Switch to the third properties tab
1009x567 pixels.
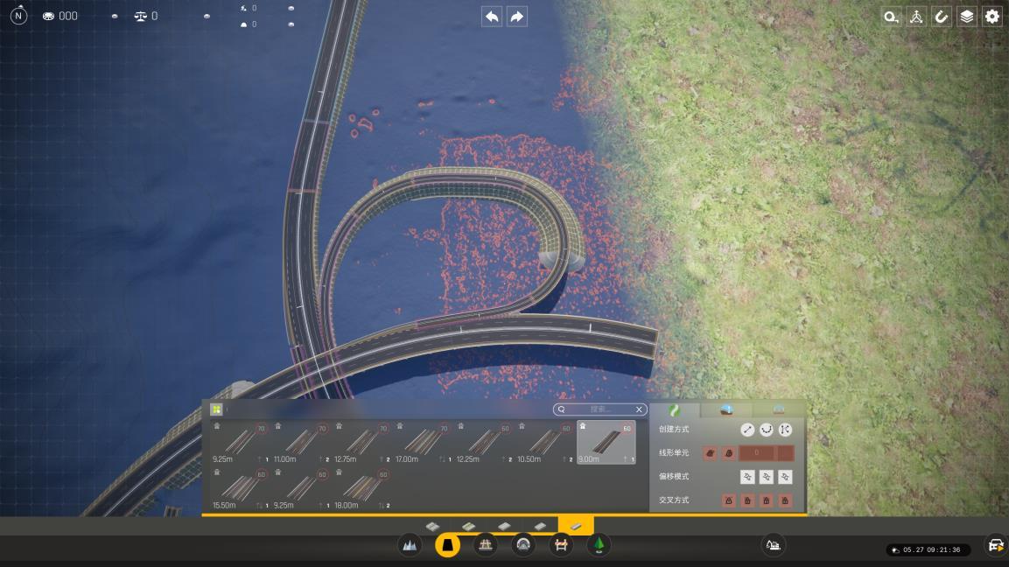pos(779,410)
